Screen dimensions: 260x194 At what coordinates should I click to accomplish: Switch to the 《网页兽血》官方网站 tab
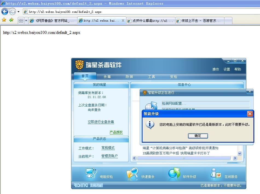[x=53, y=21]
